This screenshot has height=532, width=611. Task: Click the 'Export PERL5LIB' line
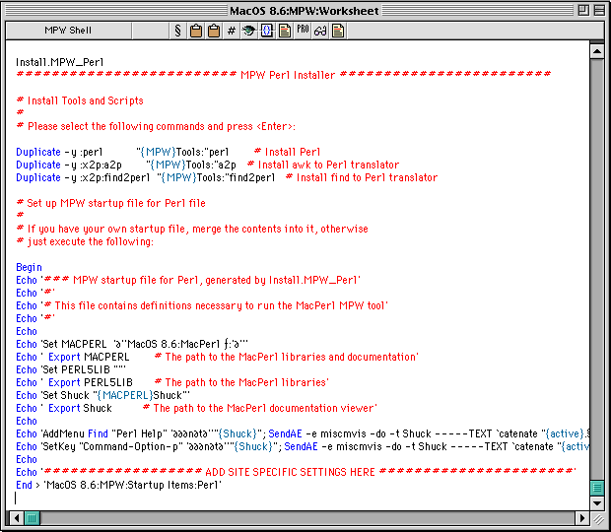click(x=172, y=382)
